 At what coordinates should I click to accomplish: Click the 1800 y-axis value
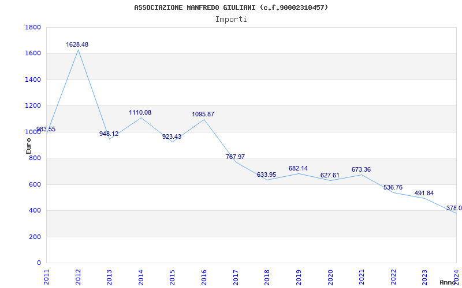[33, 27]
